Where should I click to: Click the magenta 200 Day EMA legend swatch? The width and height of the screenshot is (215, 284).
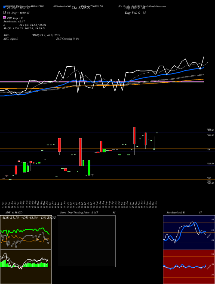[5, 17]
